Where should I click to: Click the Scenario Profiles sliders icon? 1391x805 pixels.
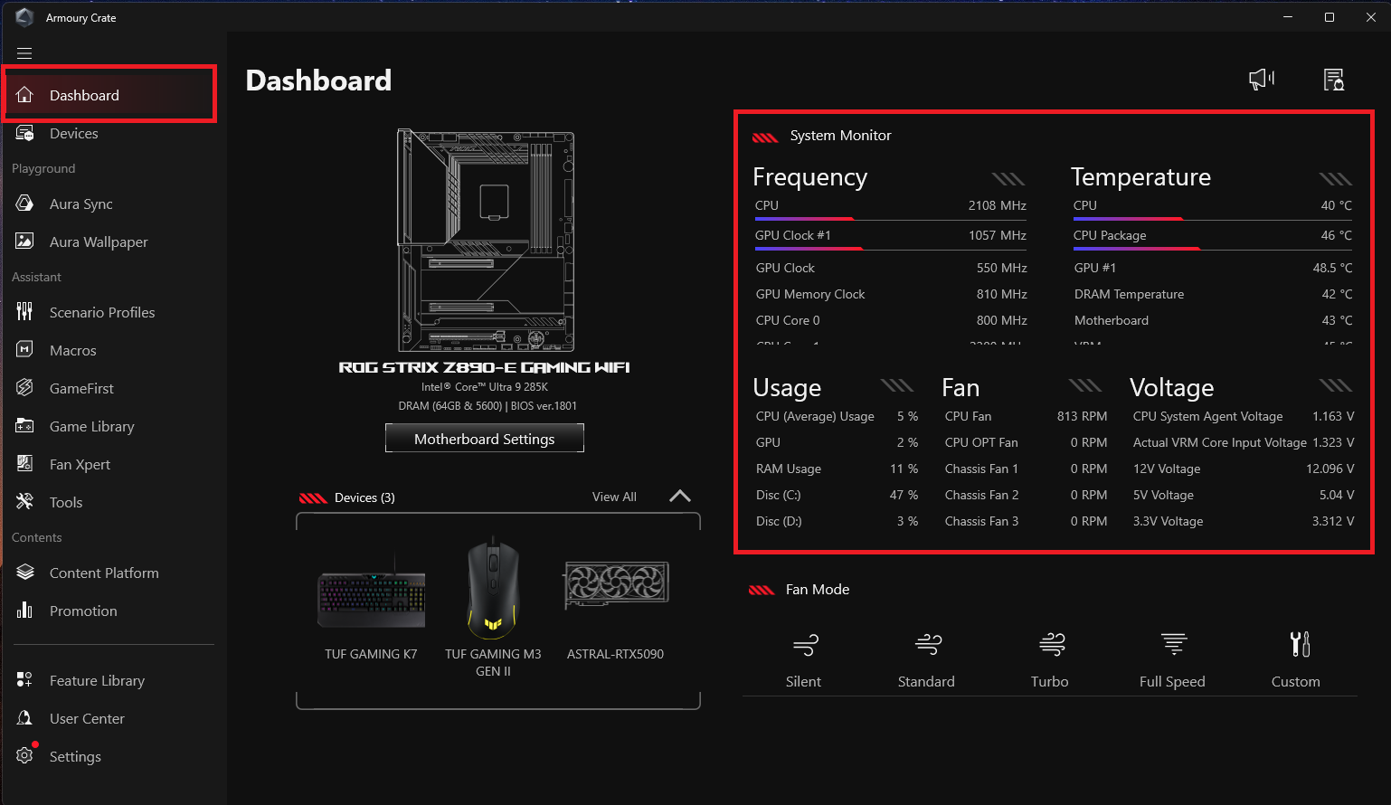click(x=24, y=312)
